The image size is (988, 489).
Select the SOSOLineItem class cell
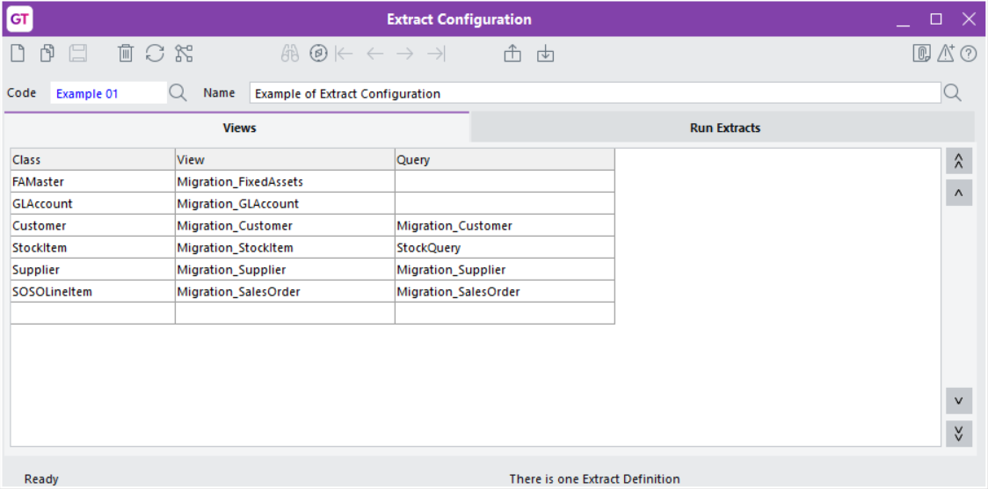pos(92,292)
